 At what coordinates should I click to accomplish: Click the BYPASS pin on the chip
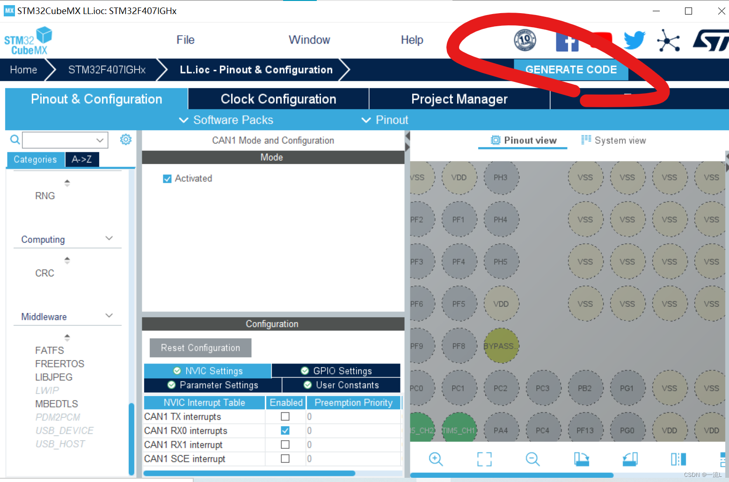click(x=501, y=346)
